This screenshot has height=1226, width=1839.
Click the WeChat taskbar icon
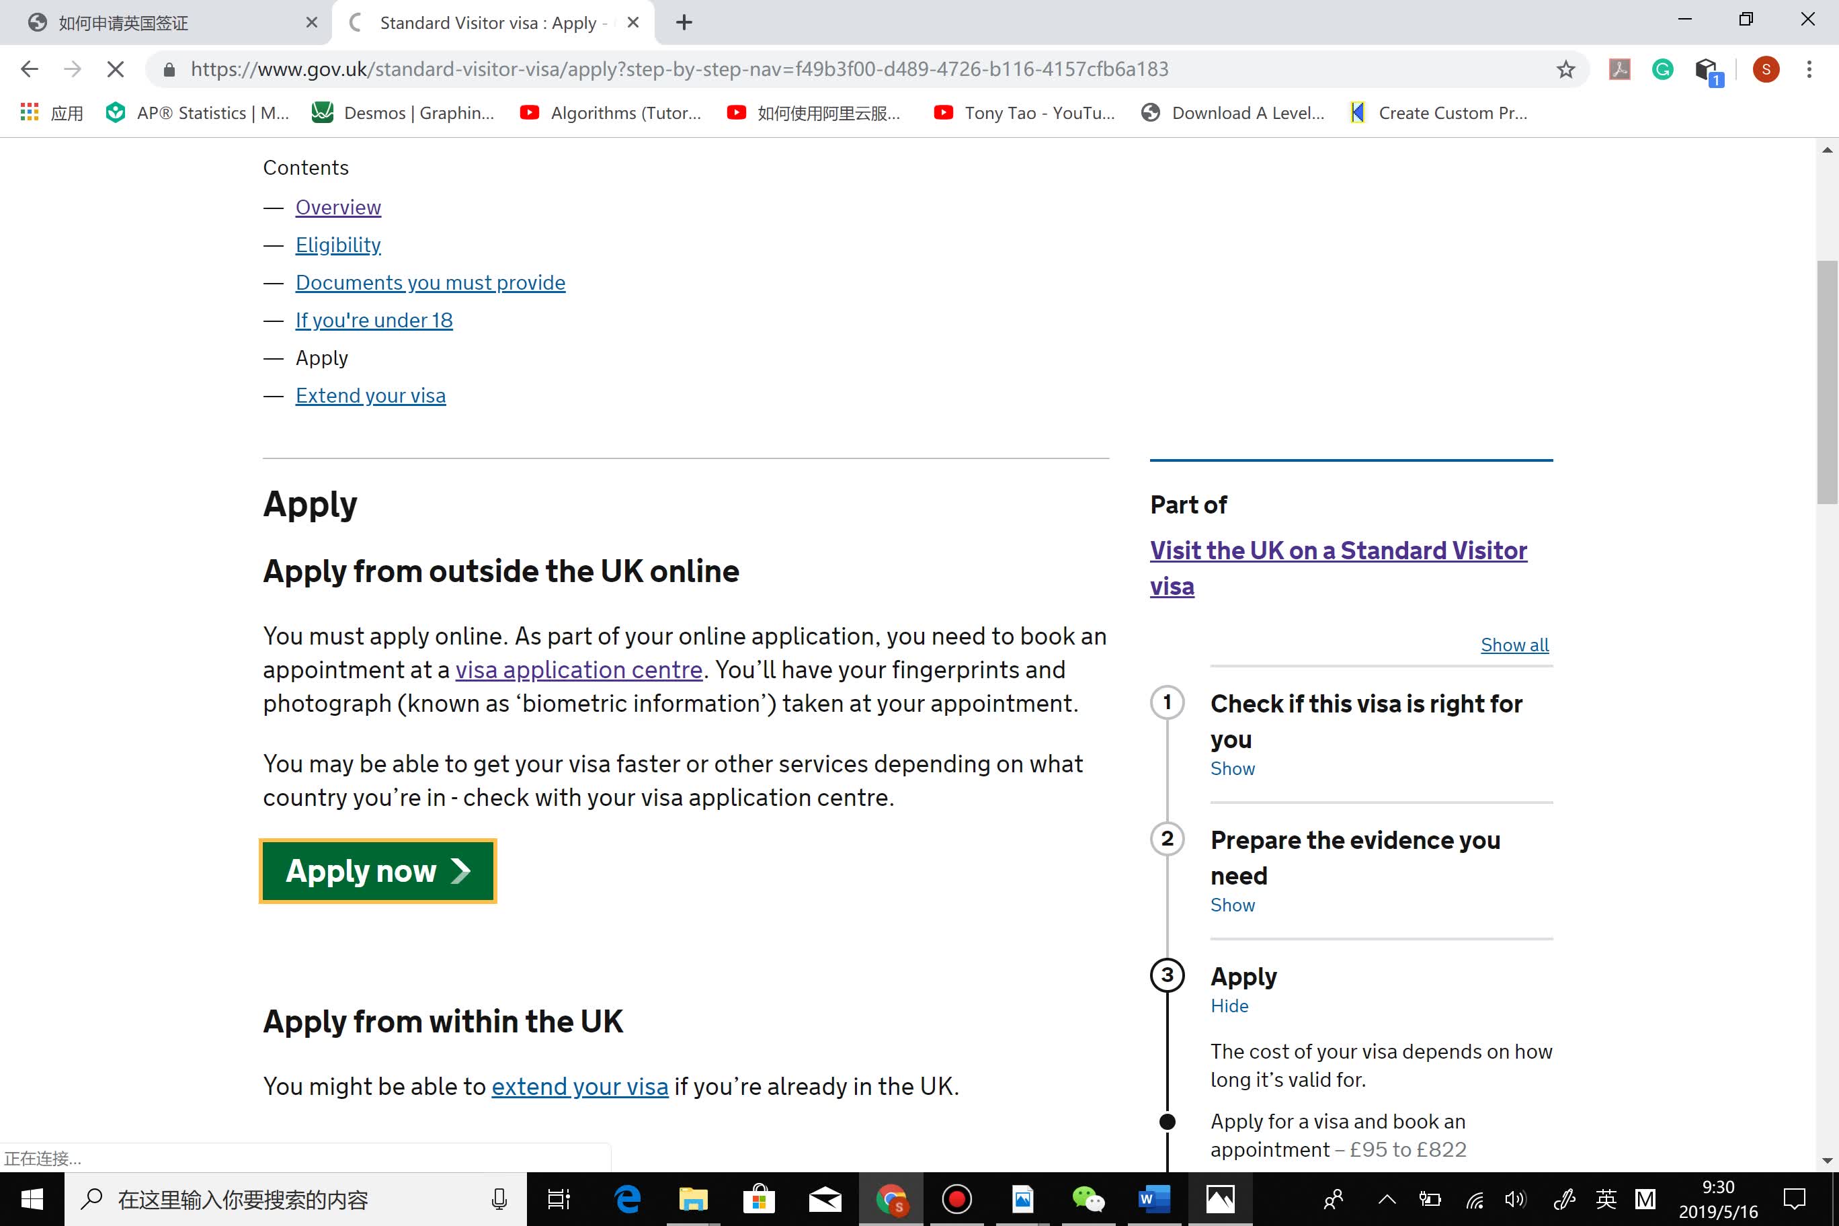(x=1088, y=1198)
